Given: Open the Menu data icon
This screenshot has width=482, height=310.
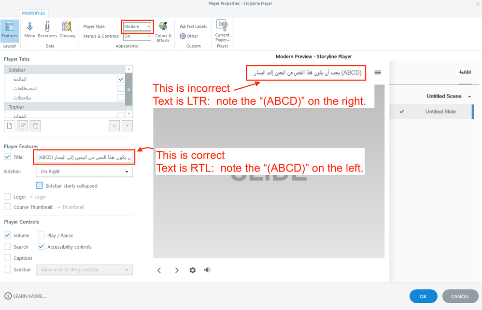Looking at the screenshot, I should [29, 30].
